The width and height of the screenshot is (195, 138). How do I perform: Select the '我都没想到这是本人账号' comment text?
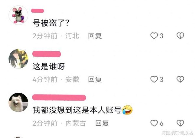(x=77, y=110)
